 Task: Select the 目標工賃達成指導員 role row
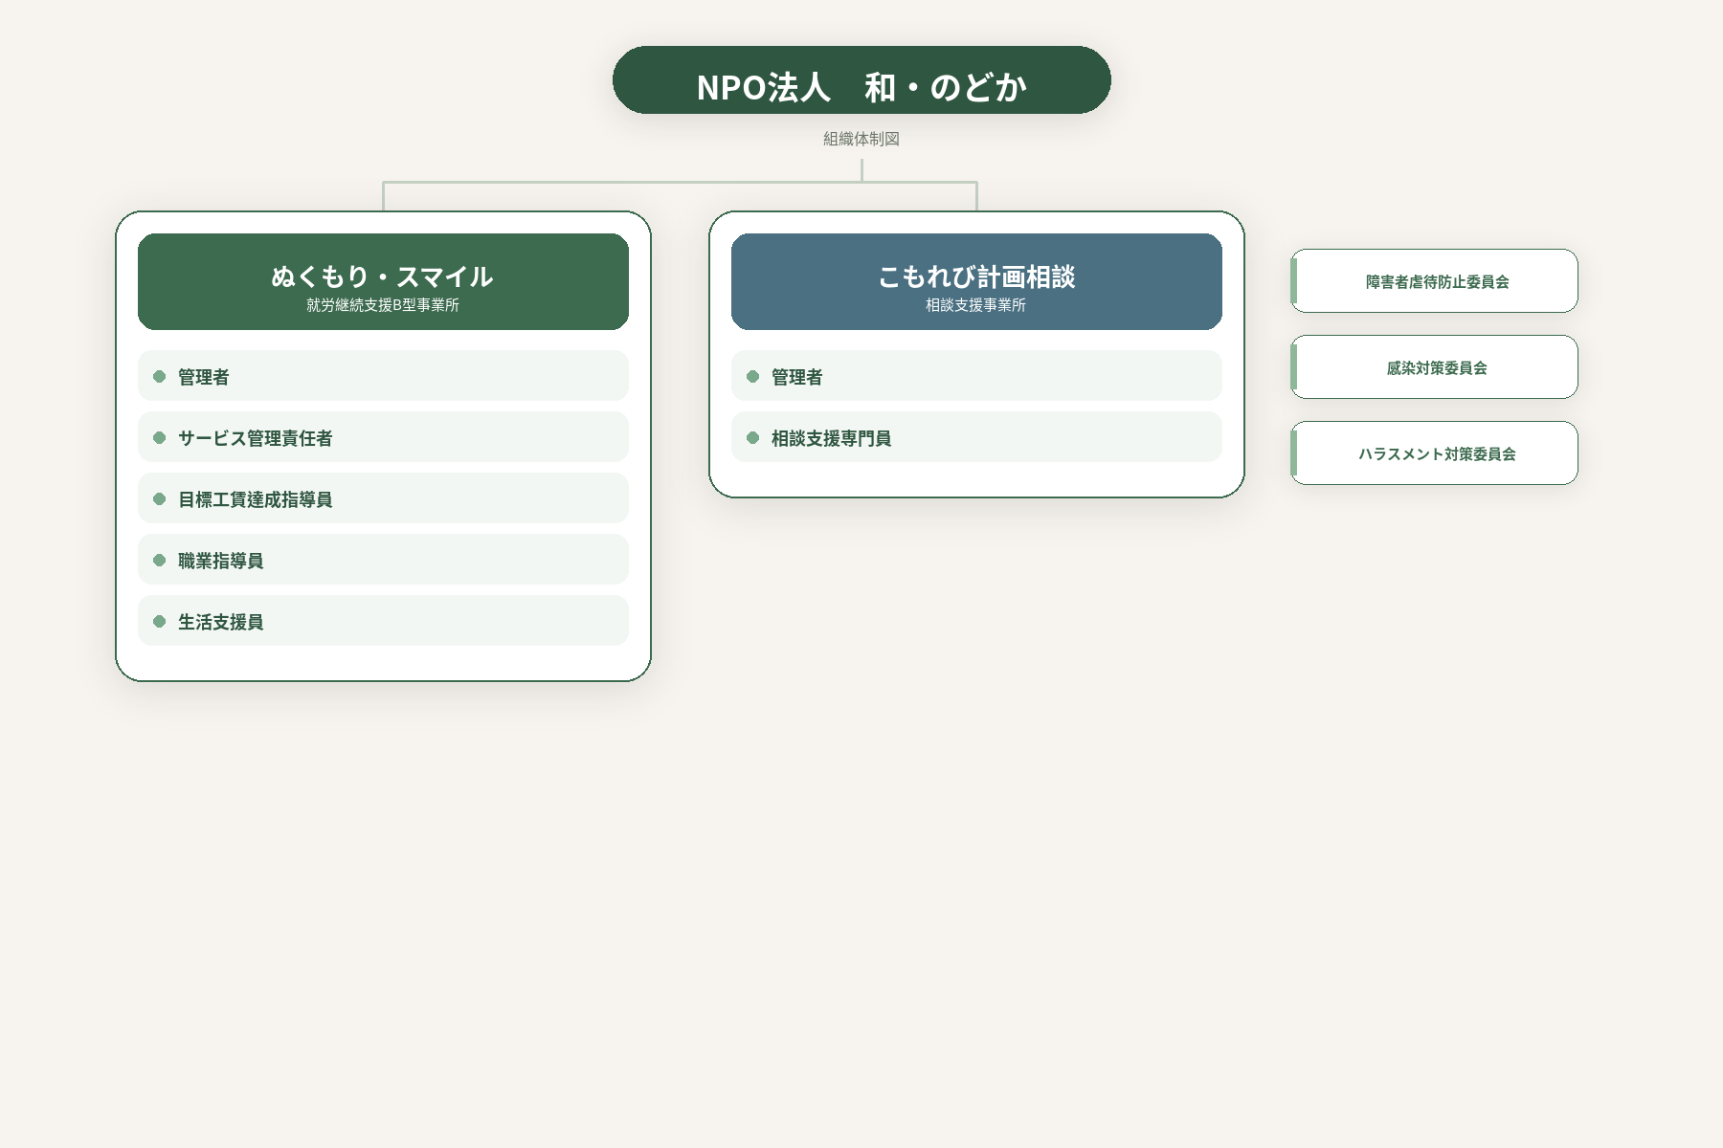click(x=383, y=498)
